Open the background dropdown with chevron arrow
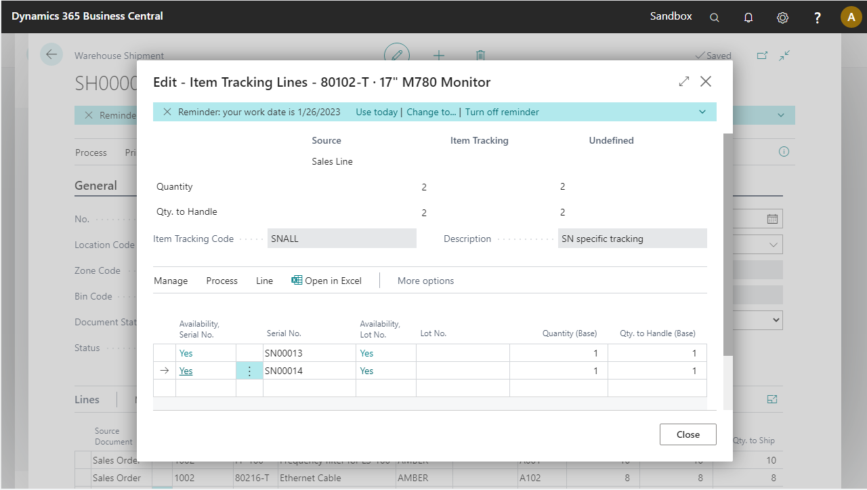This screenshot has height=490, width=867. [x=774, y=245]
